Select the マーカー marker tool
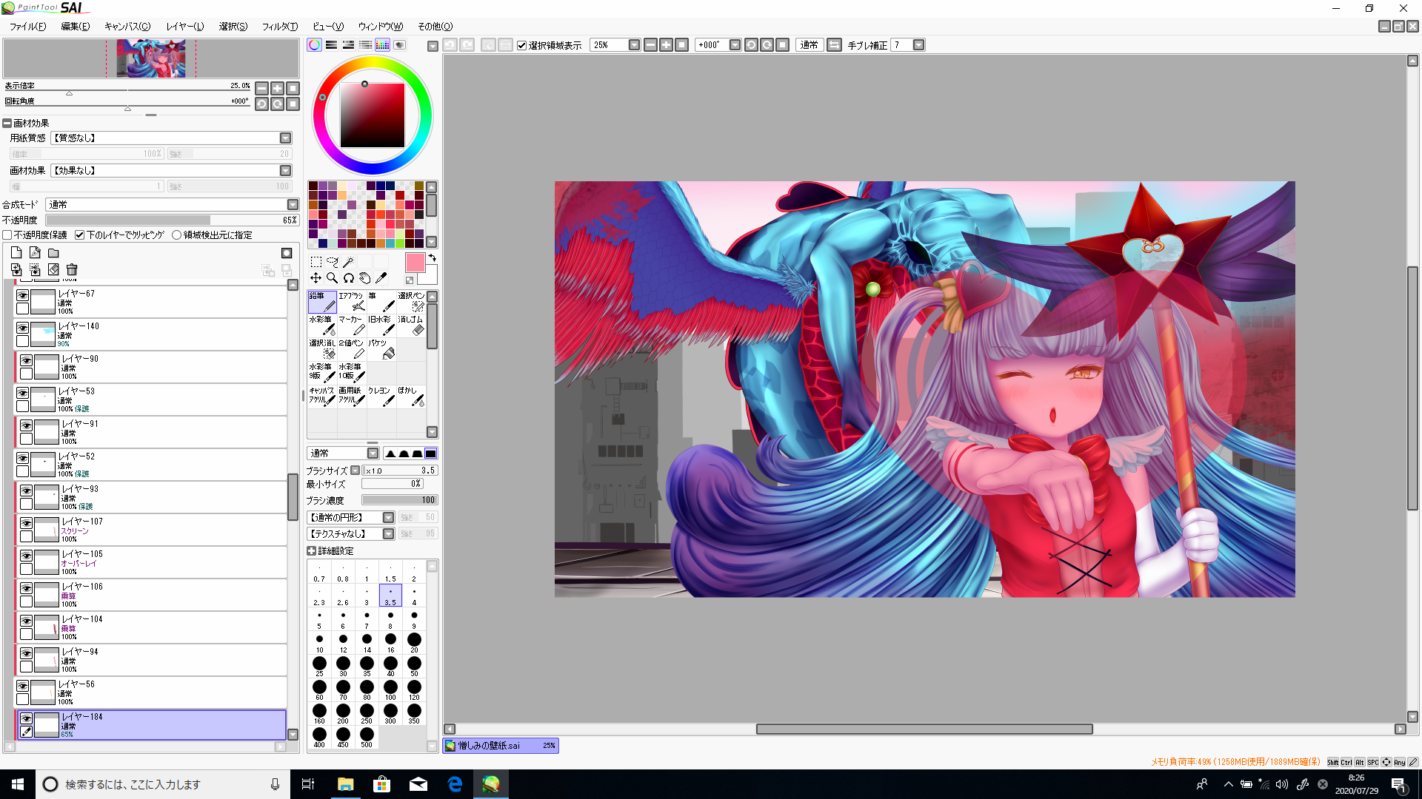The width and height of the screenshot is (1422, 799). point(352,326)
